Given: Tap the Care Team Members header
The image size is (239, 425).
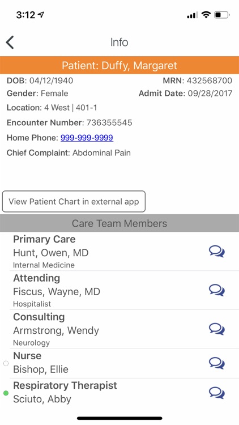Looking at the screenshot, I should coord(119,223).
